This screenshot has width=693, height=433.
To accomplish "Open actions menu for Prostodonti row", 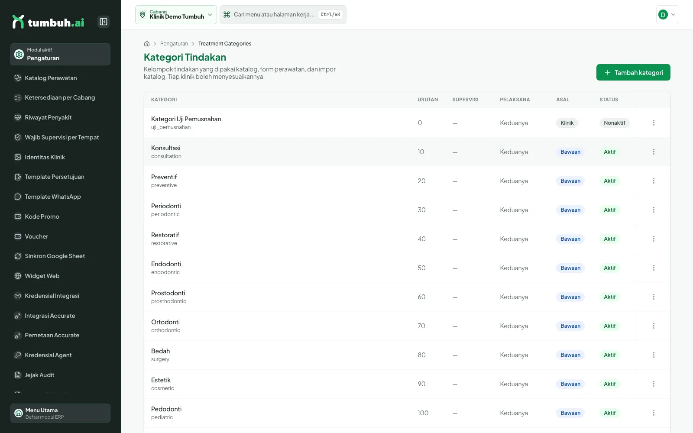I will click(654, 297).
